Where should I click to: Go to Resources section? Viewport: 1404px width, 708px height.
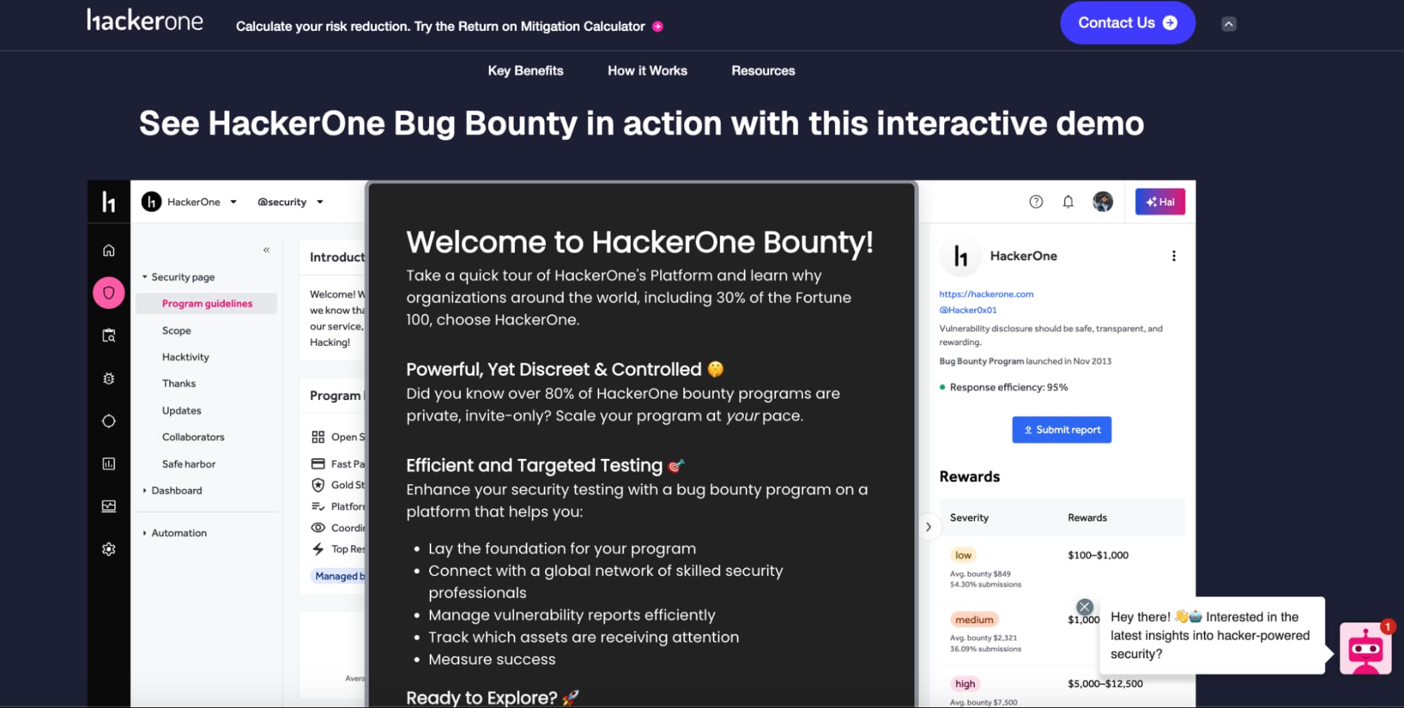pos(763,71)
